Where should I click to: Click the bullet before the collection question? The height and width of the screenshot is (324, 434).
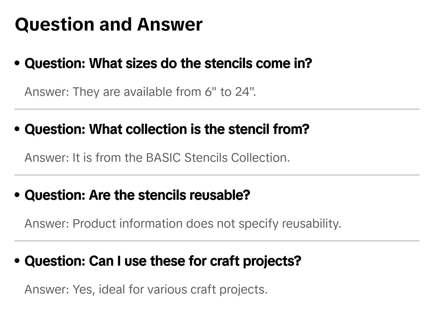[x=17, y=129]
